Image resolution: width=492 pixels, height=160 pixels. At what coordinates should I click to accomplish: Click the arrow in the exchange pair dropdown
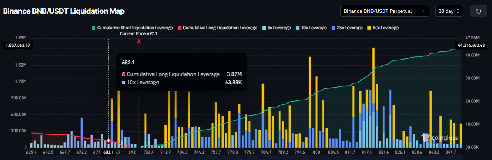coord(423,11)
